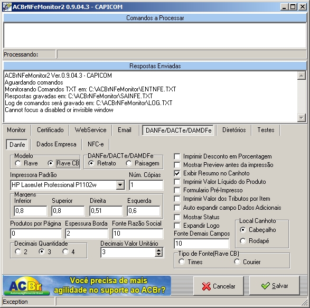Select the Rave model radio button

[x=18, y=163]
